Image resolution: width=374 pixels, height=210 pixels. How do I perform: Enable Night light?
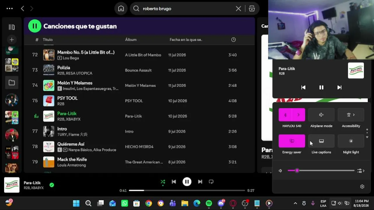pos(351,141)
